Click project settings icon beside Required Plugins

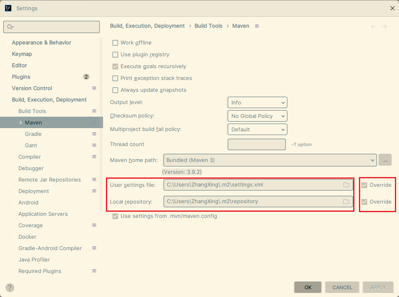[x=94, y=271]
